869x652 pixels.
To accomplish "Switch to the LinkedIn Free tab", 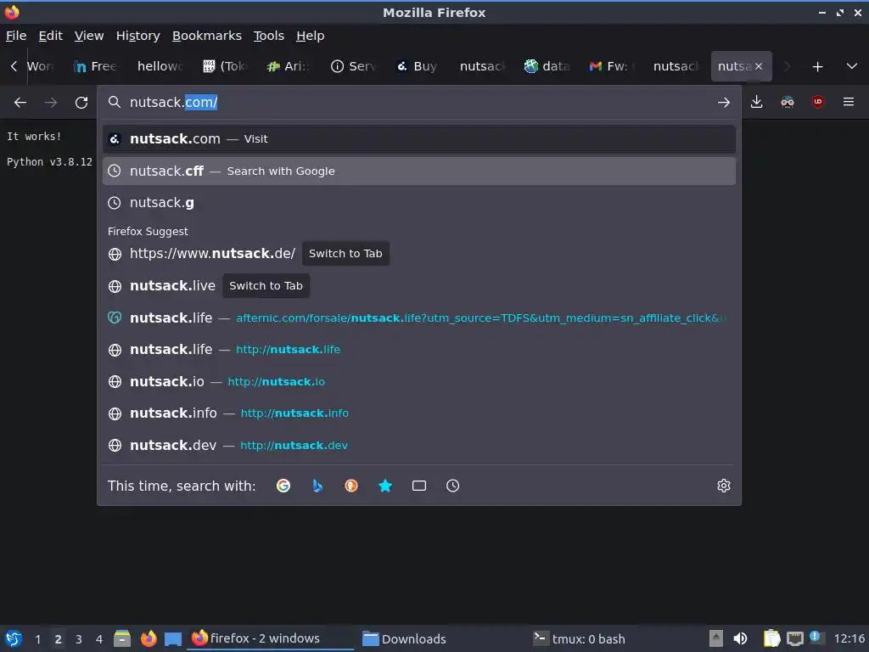I will (95, 66).
